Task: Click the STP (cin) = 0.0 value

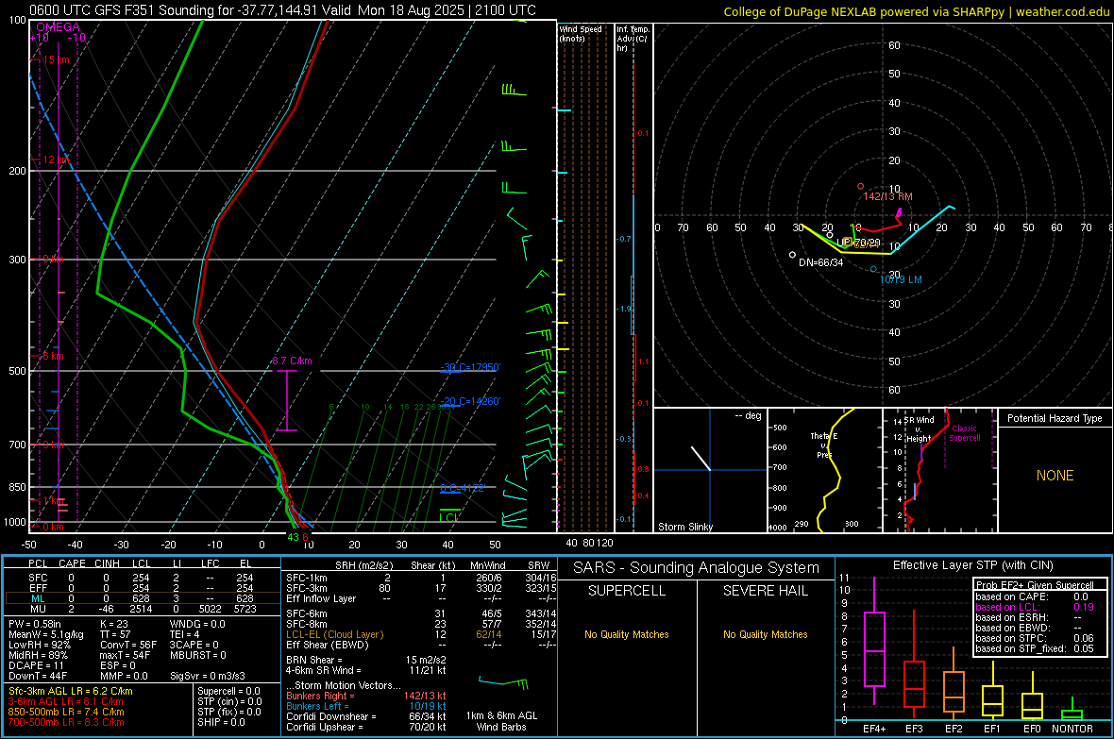Action: [x=229, y=701]
